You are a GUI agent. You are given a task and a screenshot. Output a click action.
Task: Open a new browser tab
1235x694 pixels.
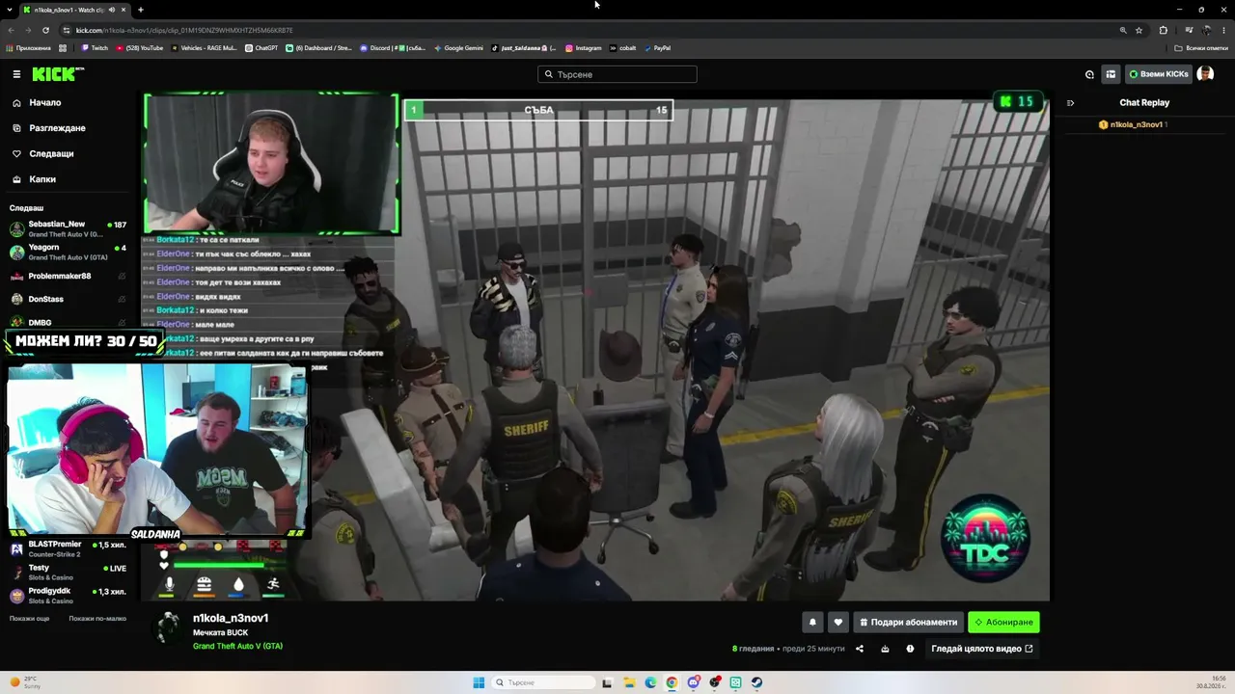(x=141, y=10)
